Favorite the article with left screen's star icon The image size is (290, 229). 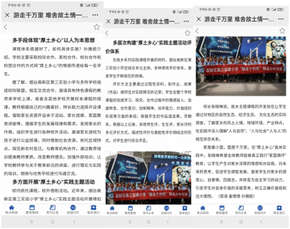97,27
